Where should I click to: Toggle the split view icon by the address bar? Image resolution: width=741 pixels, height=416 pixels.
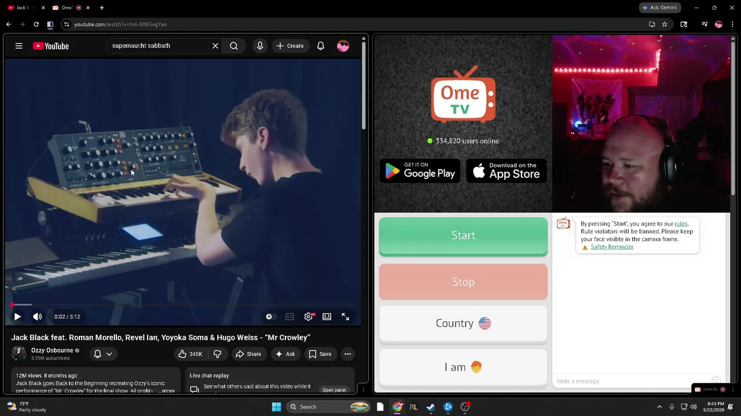coord(50,24)
